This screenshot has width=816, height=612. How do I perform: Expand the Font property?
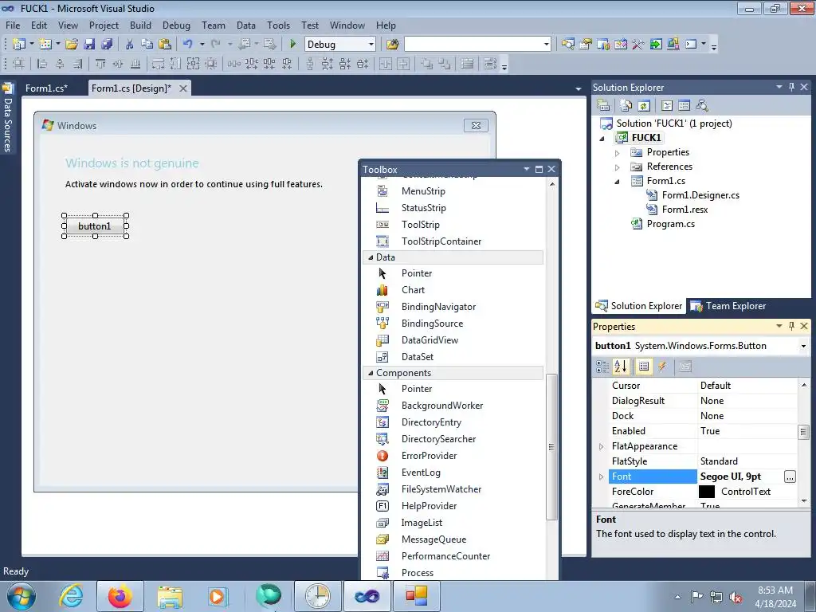(x=601, y=477)
